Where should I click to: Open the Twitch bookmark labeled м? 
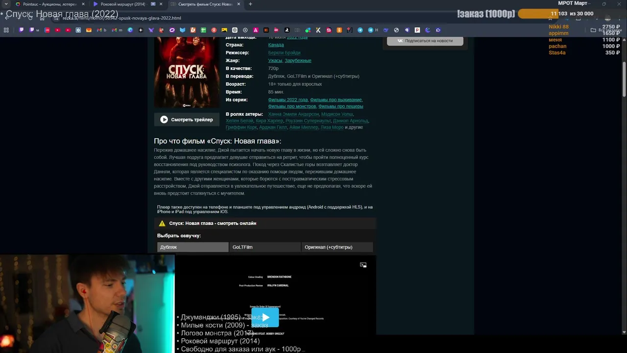tap(34, 30)
